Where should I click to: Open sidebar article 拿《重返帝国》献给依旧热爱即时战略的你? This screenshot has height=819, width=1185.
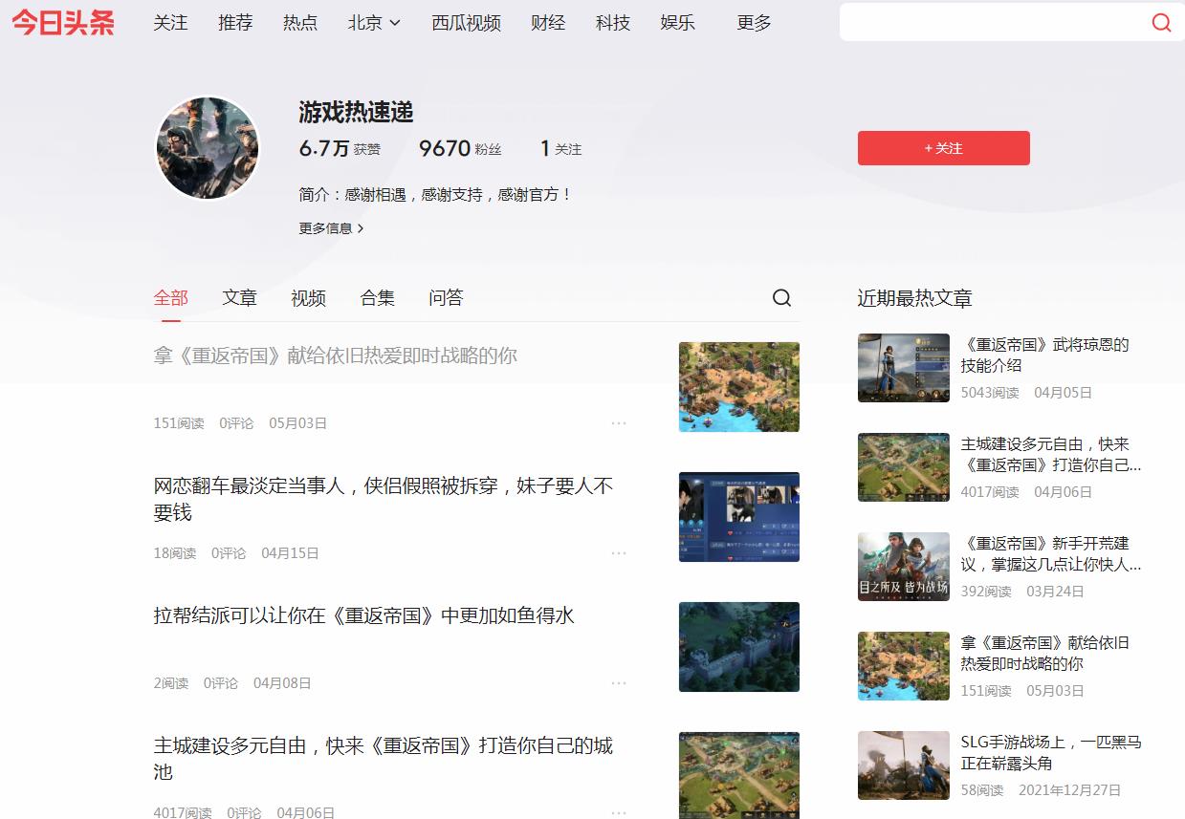[x=1045, y=653]
